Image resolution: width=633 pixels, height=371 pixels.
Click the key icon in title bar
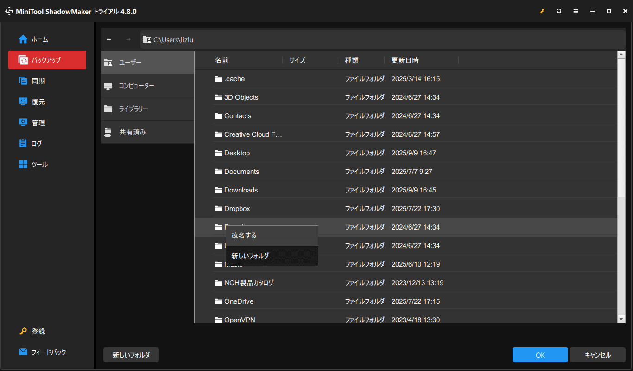click(542, 12)
